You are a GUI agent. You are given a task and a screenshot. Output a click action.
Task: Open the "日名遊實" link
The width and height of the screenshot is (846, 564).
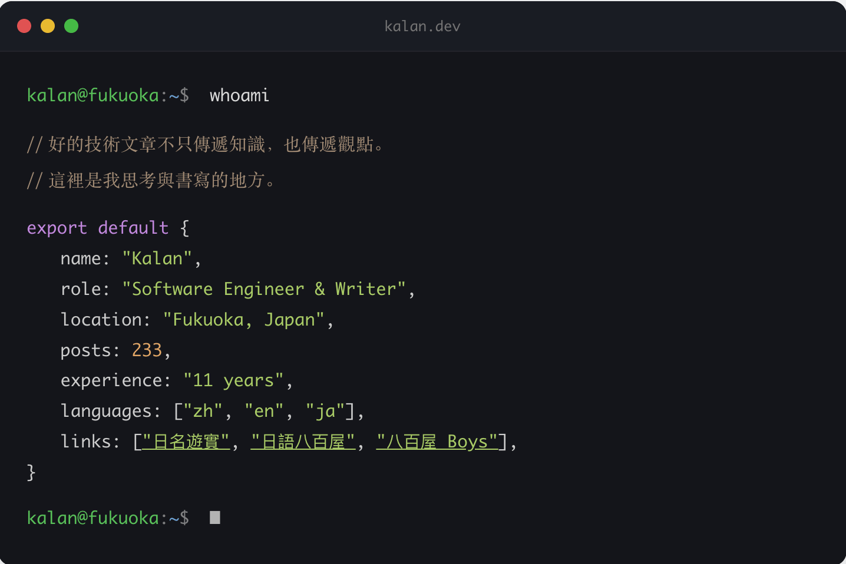(x=186, y=442)
